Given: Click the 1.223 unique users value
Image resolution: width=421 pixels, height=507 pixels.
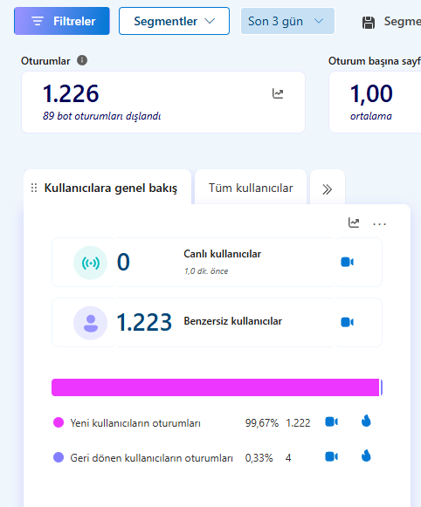Looking at the screenshot, I should coord(144,322).
